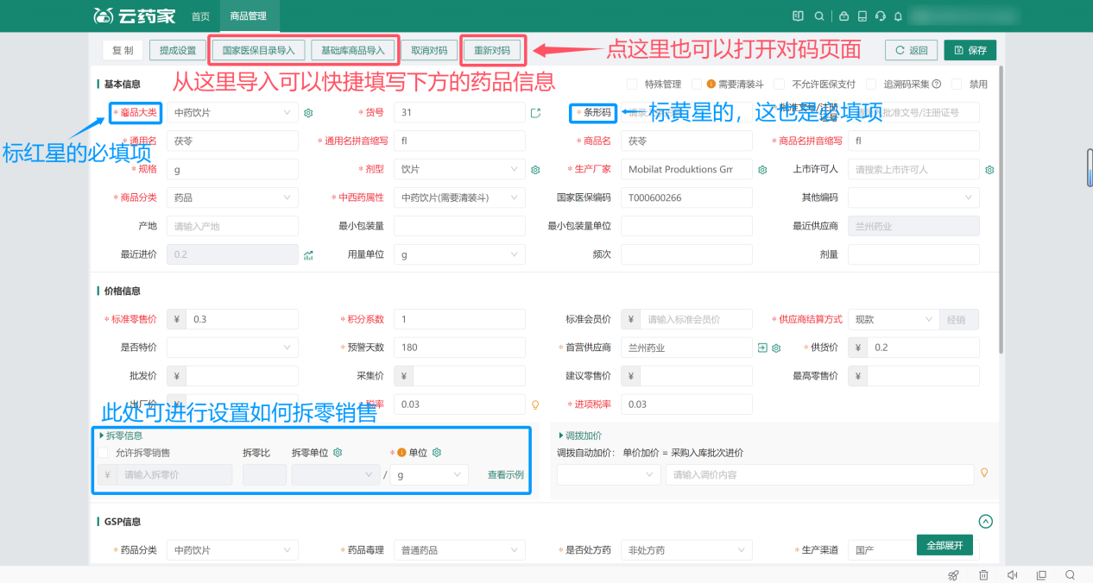The height and width of the screenshot is (583, 1093).
Task: Click the rocket icon in bottom bar
Action: click(953, 575)
